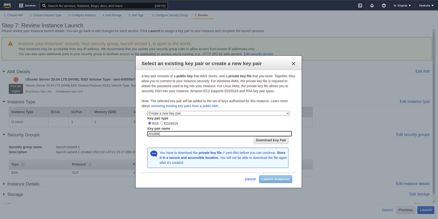Go to 1. Choose AMI step
438x219 pixels.
pos(13,15)
